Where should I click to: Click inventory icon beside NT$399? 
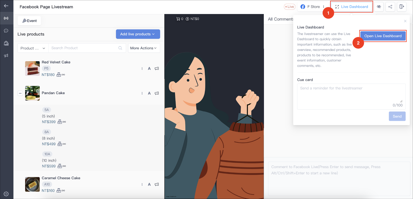tap(60, 122)
